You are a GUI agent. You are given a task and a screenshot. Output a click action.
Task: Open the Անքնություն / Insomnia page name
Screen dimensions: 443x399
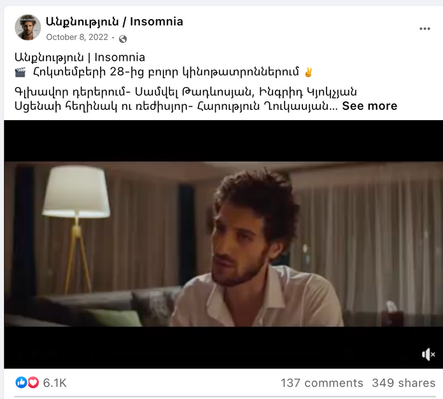[115, 22]
